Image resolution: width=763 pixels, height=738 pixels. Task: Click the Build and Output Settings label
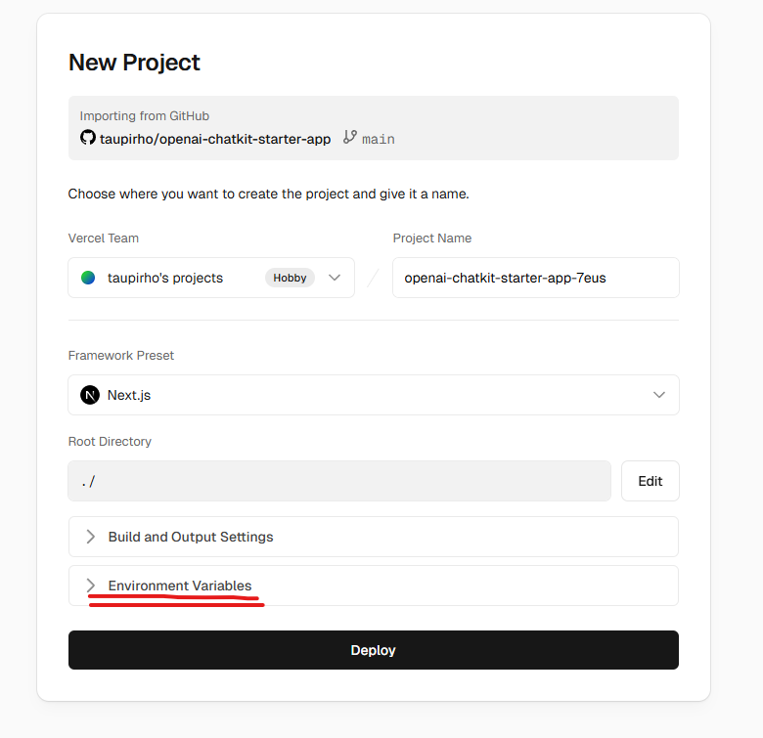(x=191, y=537)
